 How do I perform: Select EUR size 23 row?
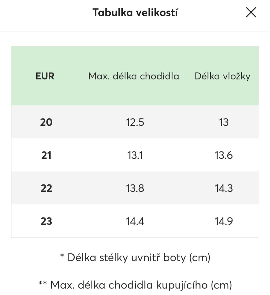46,221
